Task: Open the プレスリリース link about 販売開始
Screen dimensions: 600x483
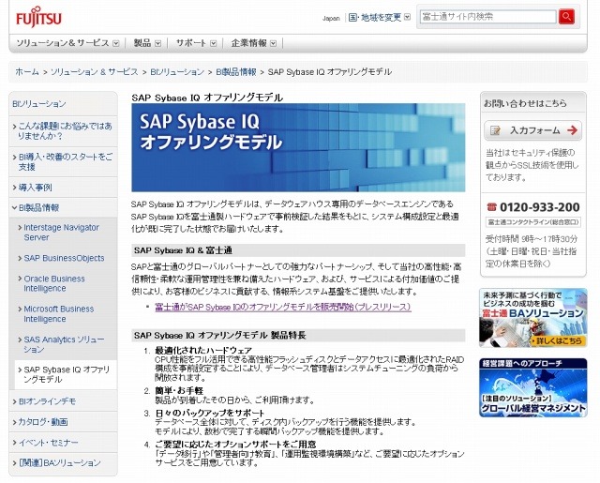Action: 283,307
